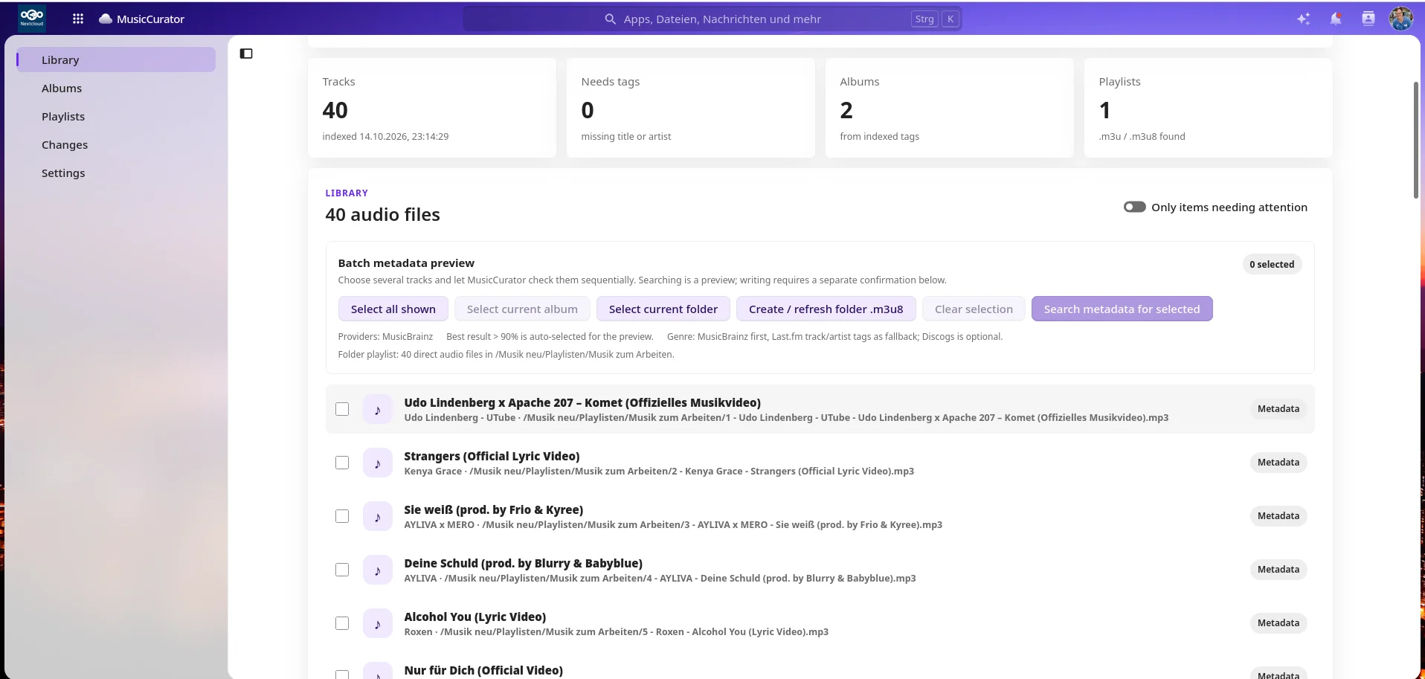Click the Tracks 40 summary card
This screenshot has width=1425, height=679.
[x=432, y=108]
